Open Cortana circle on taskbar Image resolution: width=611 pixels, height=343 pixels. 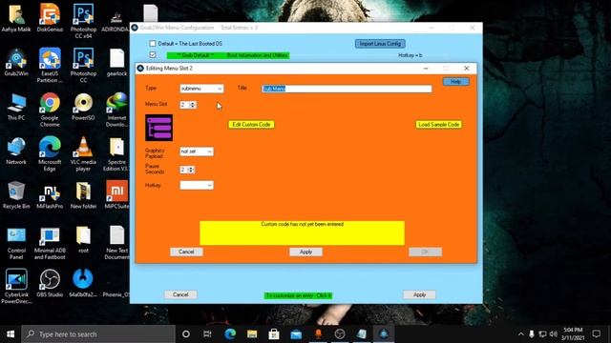pyautogui.click(x=186, y=334)
